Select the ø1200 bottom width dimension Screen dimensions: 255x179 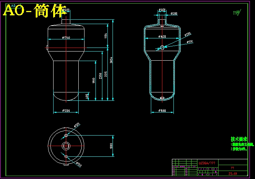tap(66, 110)
